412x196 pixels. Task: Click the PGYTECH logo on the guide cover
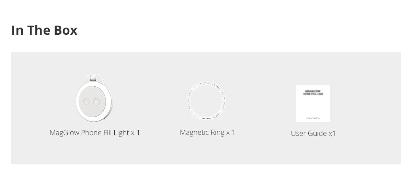(313, 118)
